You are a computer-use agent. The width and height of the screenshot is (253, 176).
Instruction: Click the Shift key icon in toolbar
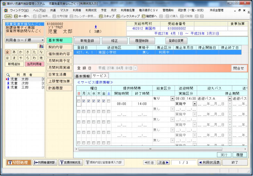point(8,16)
